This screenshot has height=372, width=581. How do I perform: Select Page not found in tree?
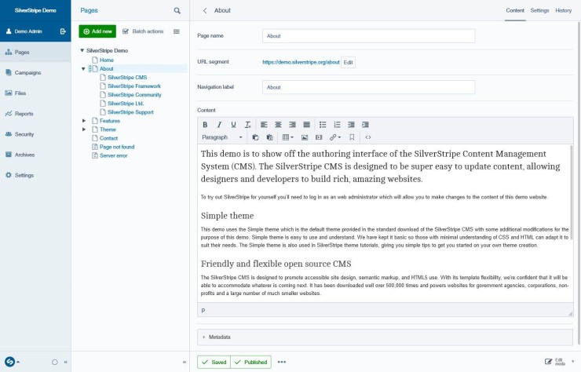tap(117, 147)
